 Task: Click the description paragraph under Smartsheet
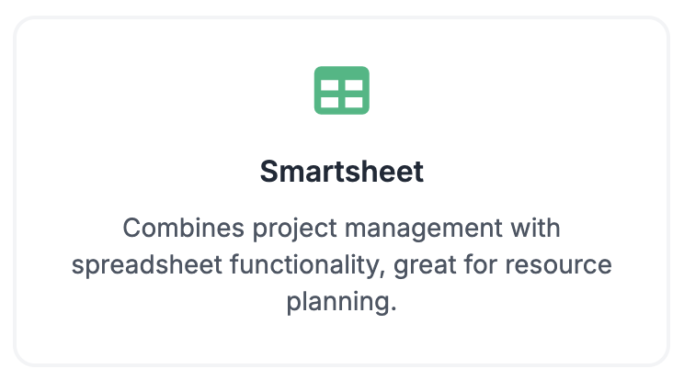(342, 264)
